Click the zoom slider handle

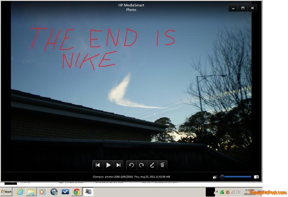pos(222,177)
